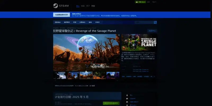This screenshot has width=212, height=106.
Task: Click the 3D tag
Action: click(x=151, y=76)
